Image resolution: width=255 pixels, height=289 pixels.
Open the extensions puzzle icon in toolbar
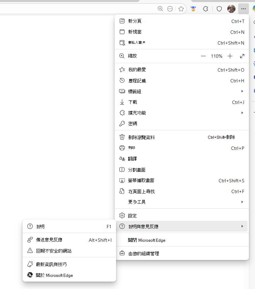pos(205,9)
